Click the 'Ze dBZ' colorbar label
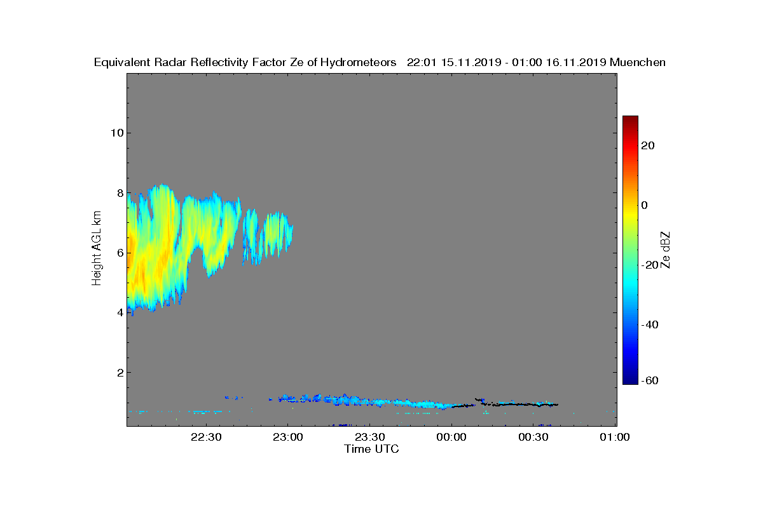This screenshot has width=763, height=508. (666, 250)
